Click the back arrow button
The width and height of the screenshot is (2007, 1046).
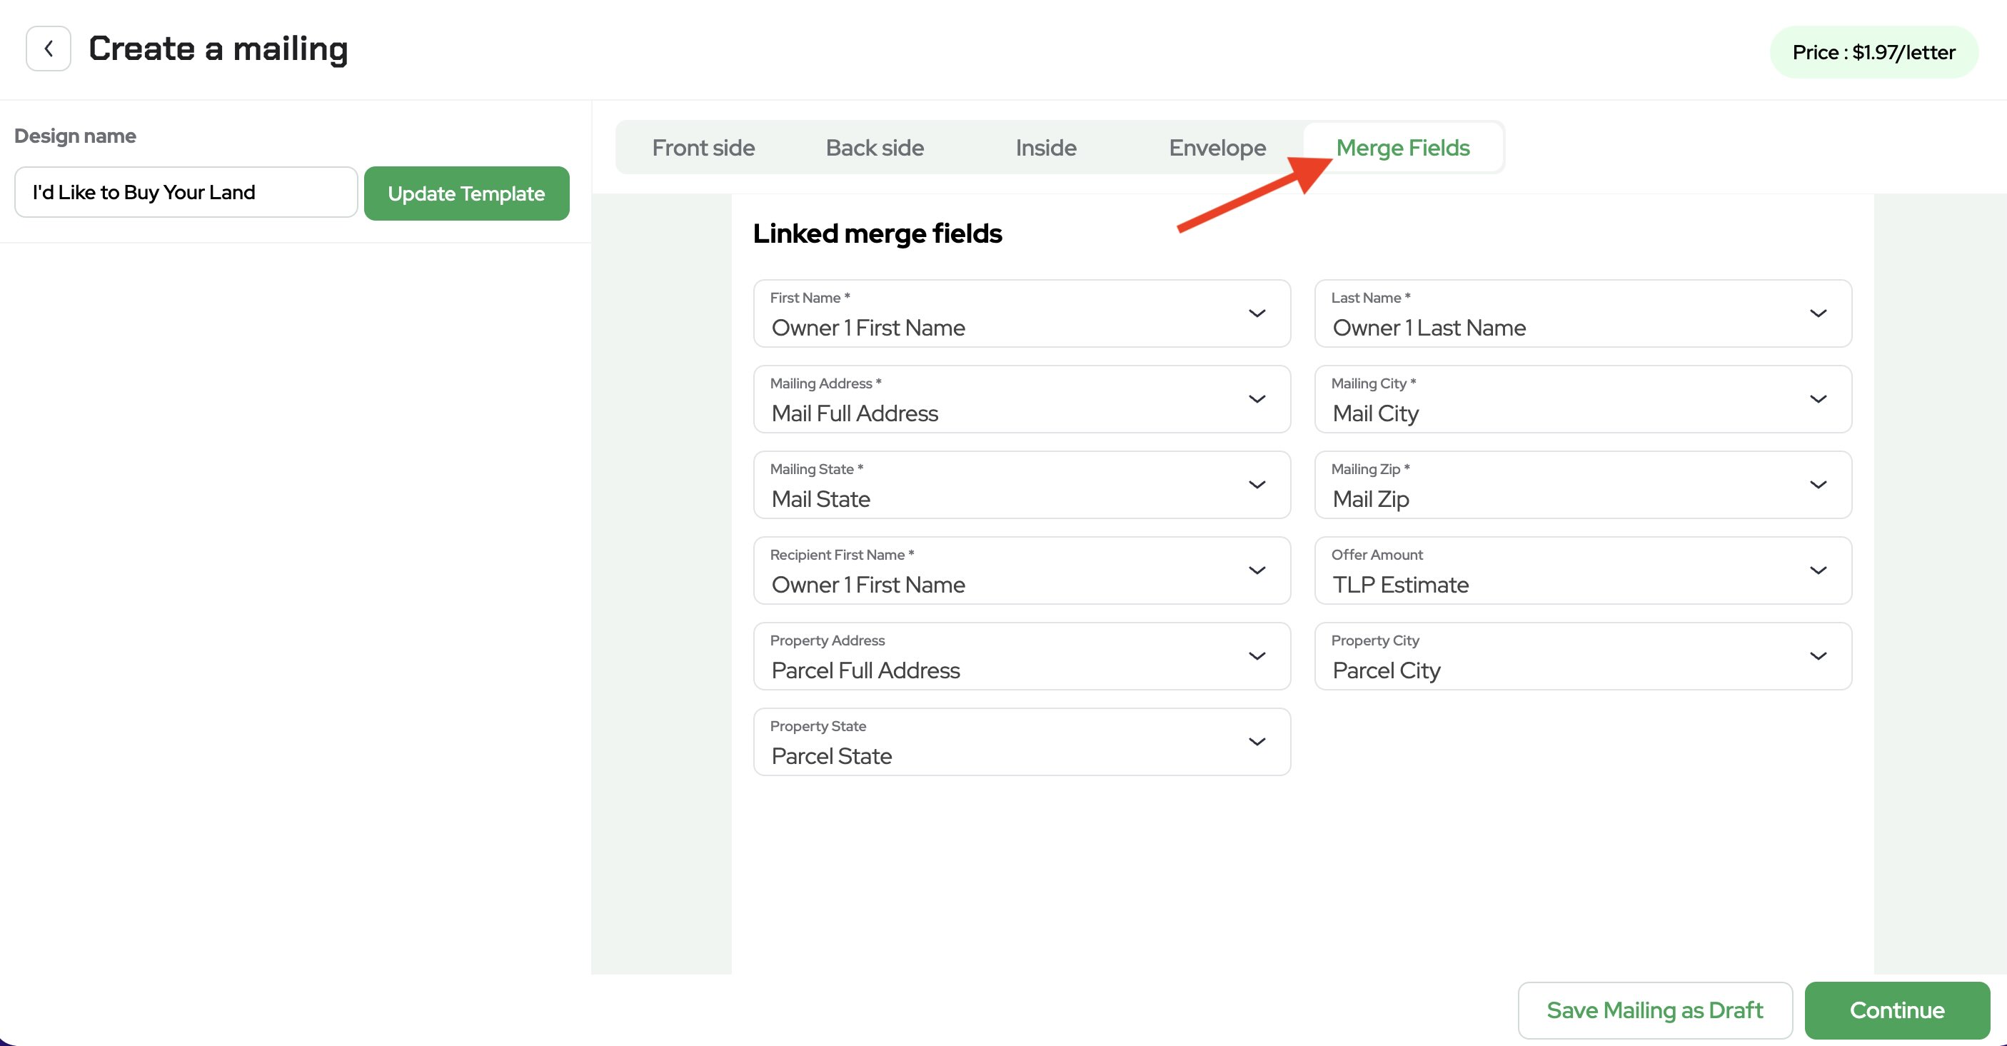[x=49, y=49]
